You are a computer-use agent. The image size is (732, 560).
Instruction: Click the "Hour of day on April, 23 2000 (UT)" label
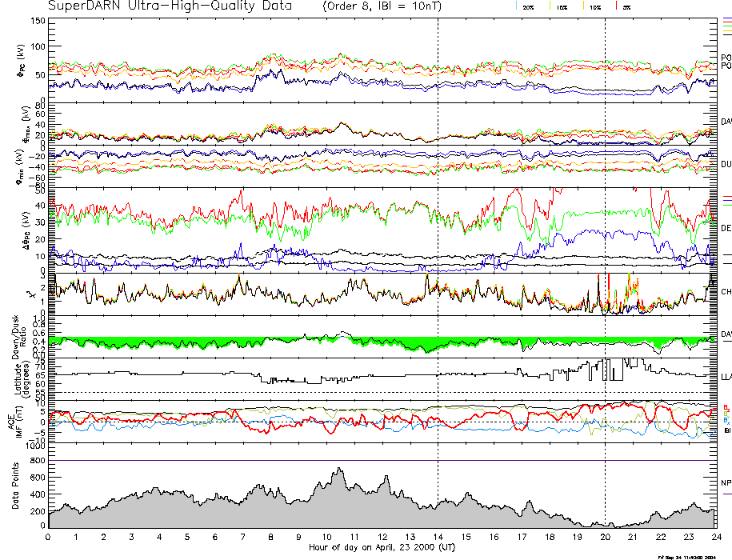[x=382, y=547]
